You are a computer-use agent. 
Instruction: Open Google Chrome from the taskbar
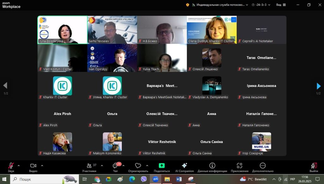coord(97,179)
